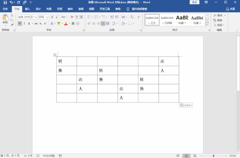Viewport: 240px width, 158px height.
Task: Open the Change Case Aa dropdown
Action: (x=64, y=17)
